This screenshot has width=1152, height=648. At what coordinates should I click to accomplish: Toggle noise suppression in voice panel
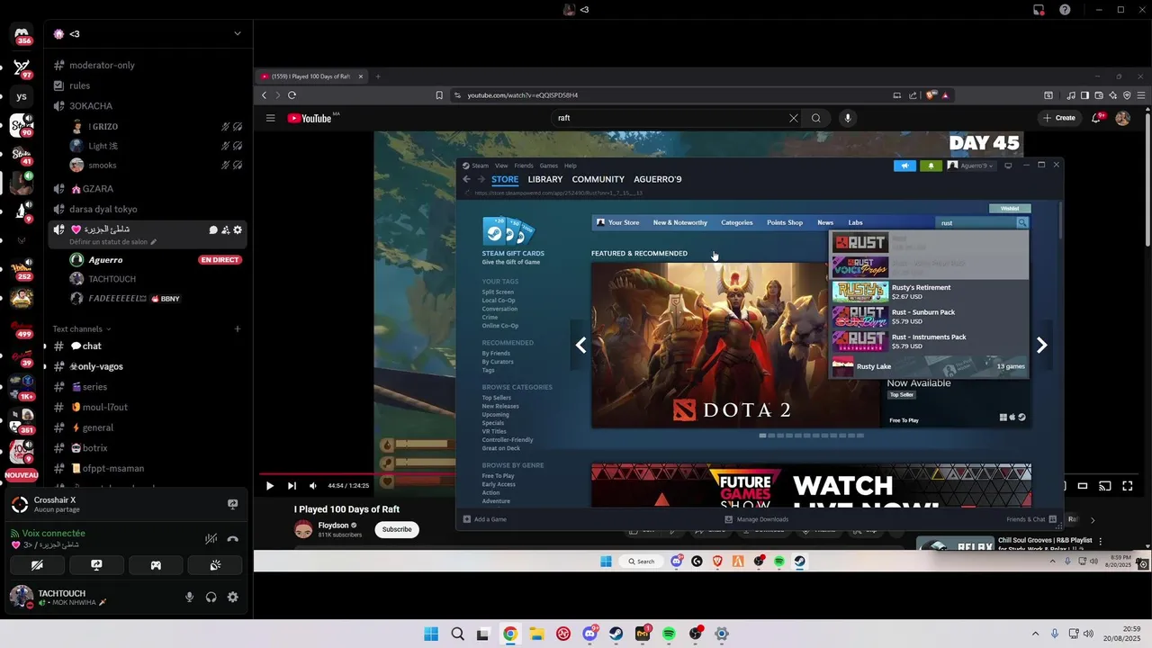tap(211, 539)
